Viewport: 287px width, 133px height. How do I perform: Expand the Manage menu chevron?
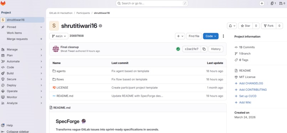point(41,49)
